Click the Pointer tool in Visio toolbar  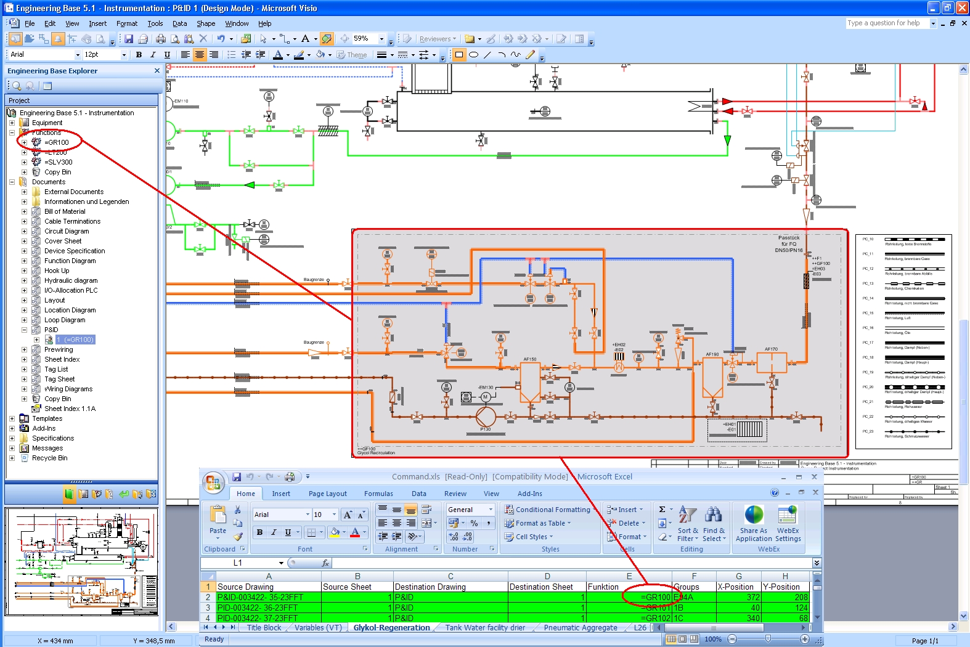click(263, 39)
